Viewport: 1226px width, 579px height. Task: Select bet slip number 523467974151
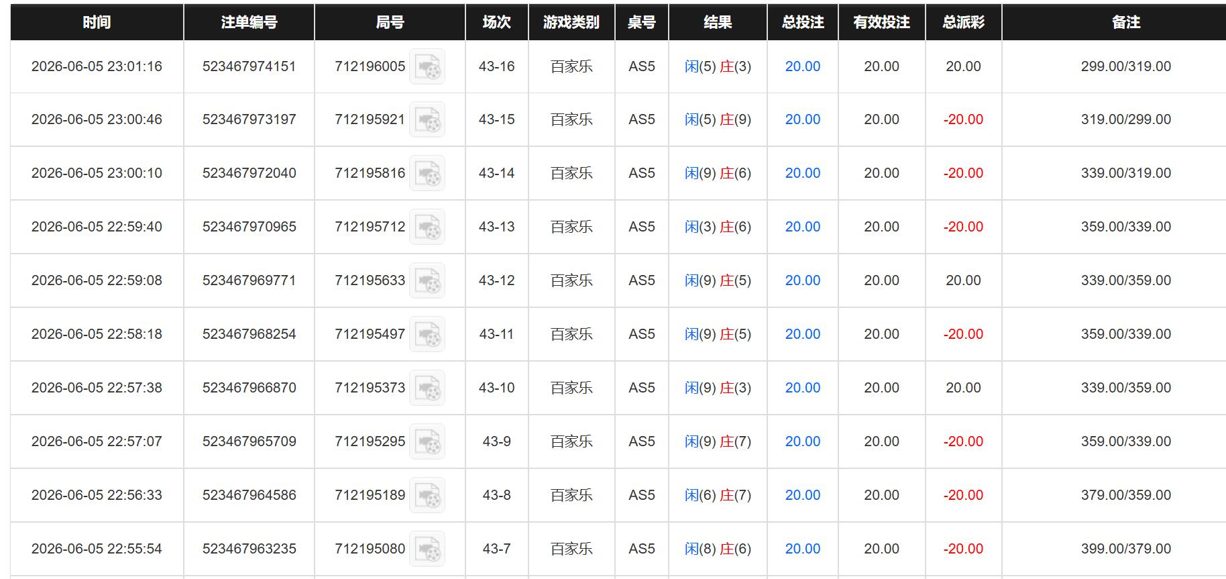(249, 66)
